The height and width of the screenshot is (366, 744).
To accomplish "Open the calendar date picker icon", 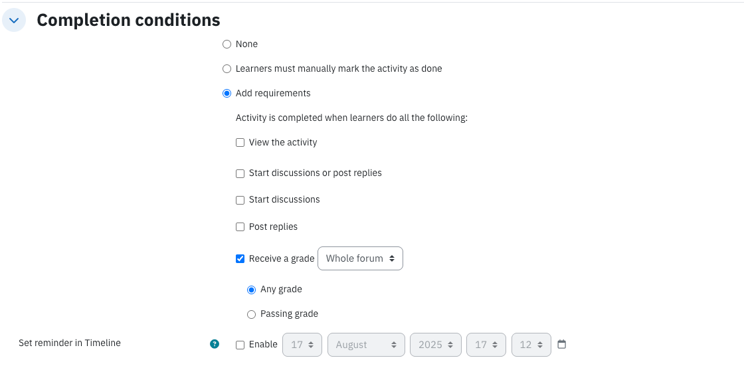I will [562, 344].
